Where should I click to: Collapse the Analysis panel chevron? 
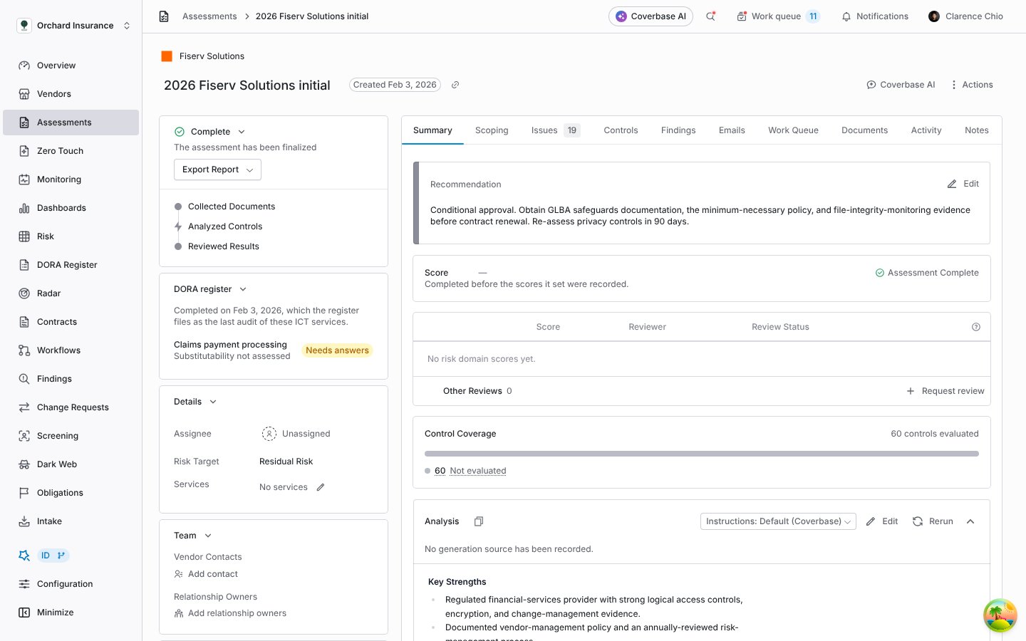[x=970, y=521]
